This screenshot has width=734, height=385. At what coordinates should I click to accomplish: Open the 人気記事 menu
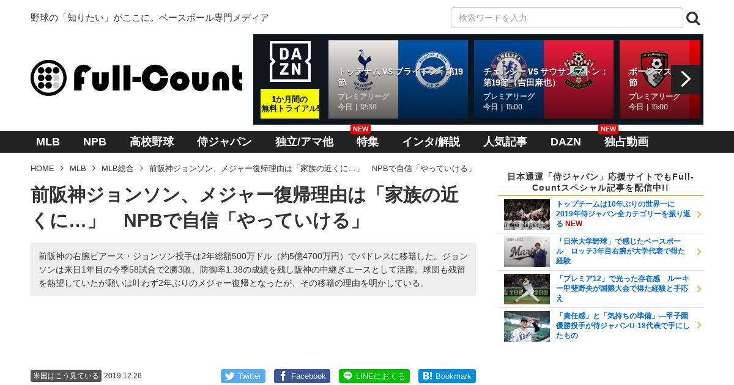point(505,142)
